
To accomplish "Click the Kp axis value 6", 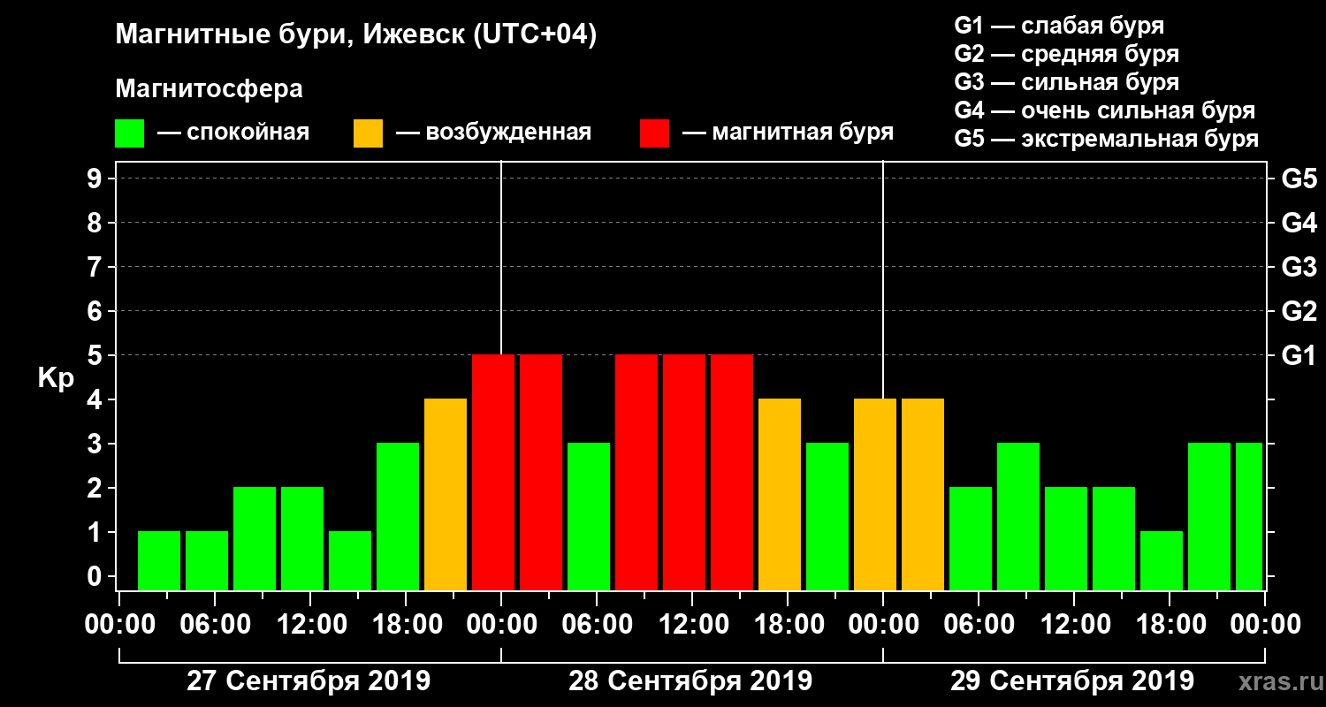I will (96, 311).
